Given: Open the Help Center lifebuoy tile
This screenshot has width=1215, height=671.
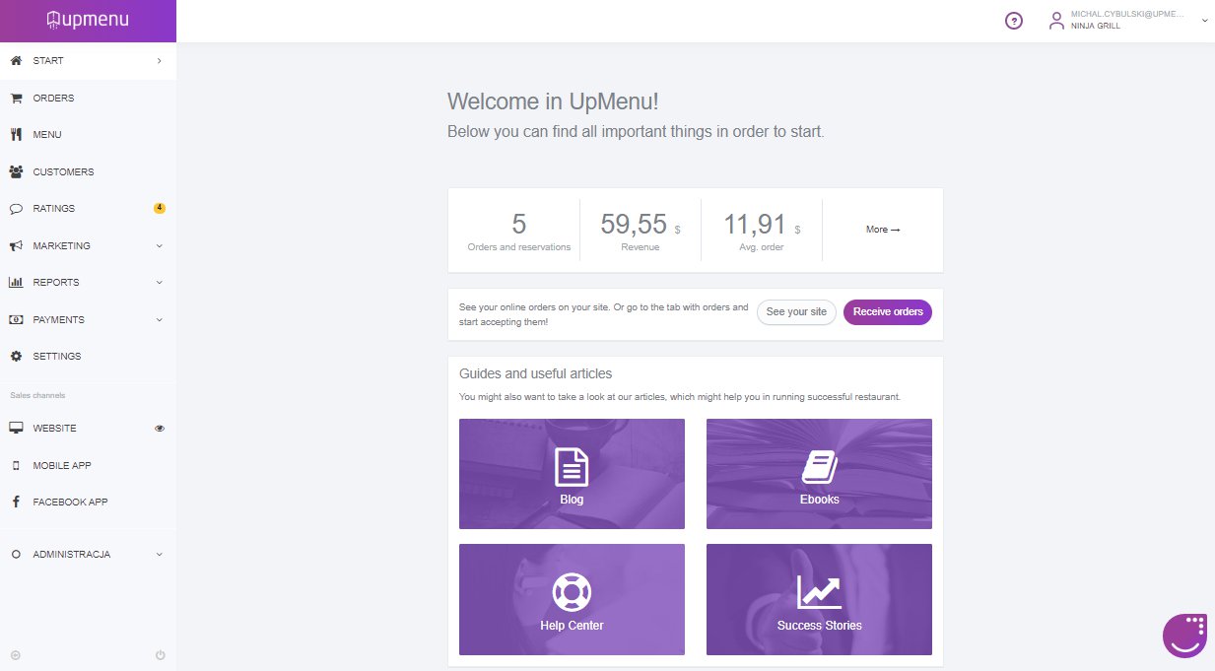Looking at the screenshot, I should pyautogui.click(x=572, y=599).
